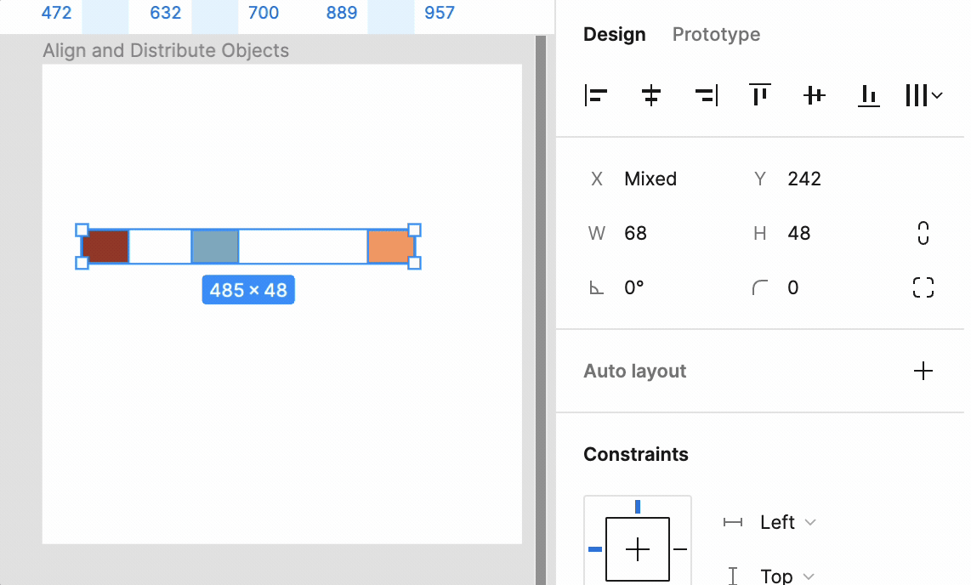Switch to the Design tab
This screenshot has height=585, width=971.
coord(614,34)
